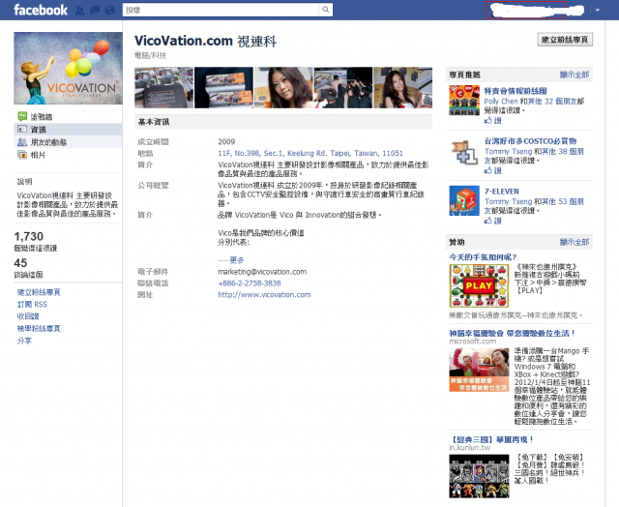Open the VicoVation profile picture
The image size is (619, 507).
(x=68, y=68)
